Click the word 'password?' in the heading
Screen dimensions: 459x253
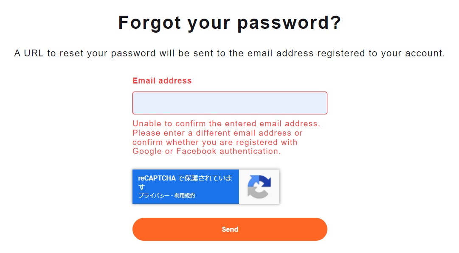point(289,23)
